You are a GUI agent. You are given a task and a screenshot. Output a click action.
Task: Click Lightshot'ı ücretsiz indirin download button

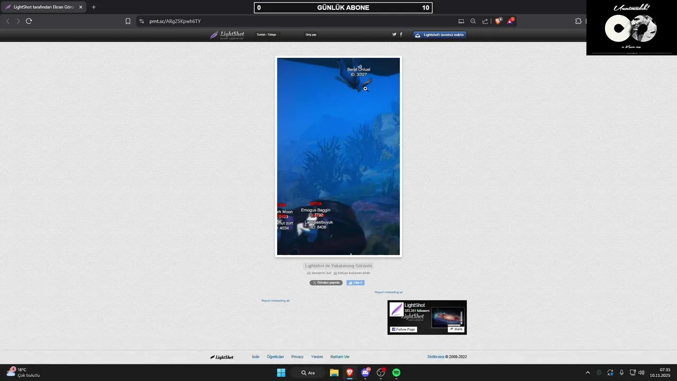point(440,35)
